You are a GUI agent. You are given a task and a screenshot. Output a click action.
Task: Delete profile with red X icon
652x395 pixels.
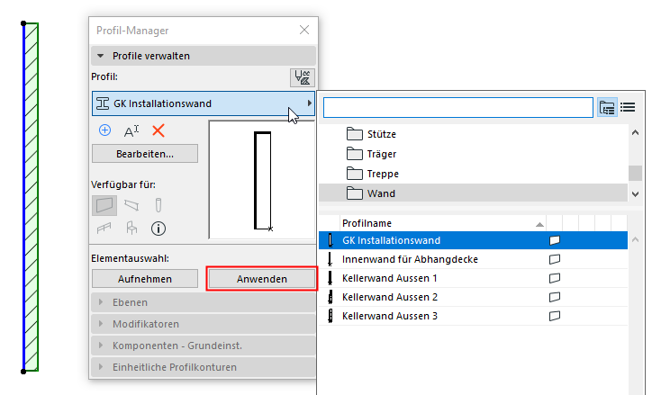[x=158, y=130]
